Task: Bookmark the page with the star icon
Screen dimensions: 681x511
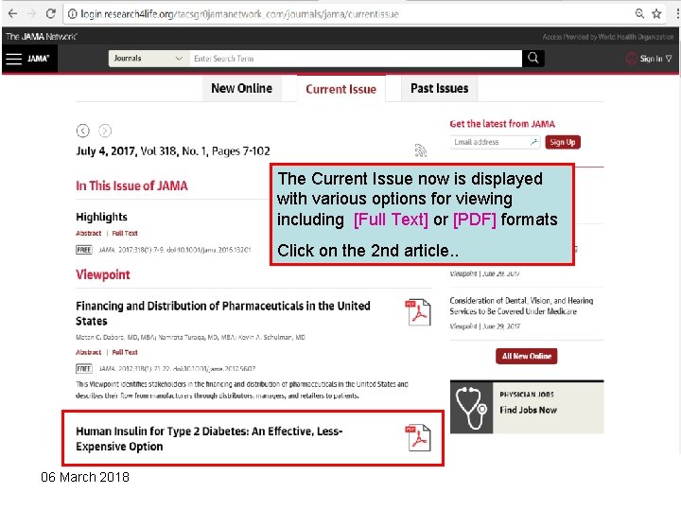Action: coord(656,14)
